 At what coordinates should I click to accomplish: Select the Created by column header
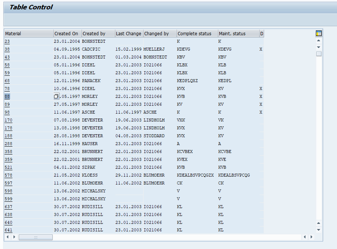(98, 33)
